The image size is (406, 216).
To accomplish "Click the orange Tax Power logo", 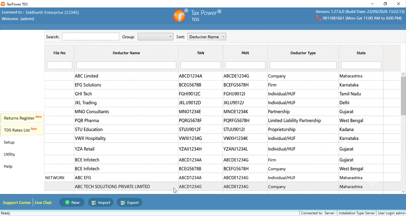I will point(180,16).
